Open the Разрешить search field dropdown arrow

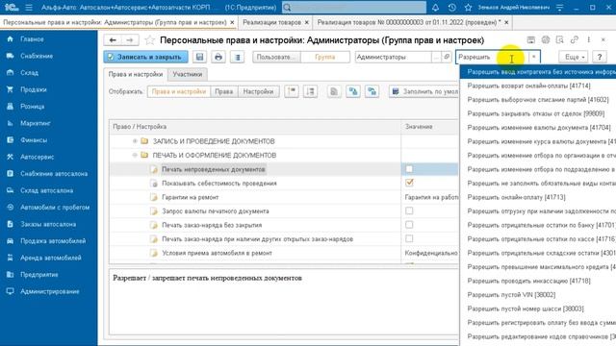tap(534, 57)
